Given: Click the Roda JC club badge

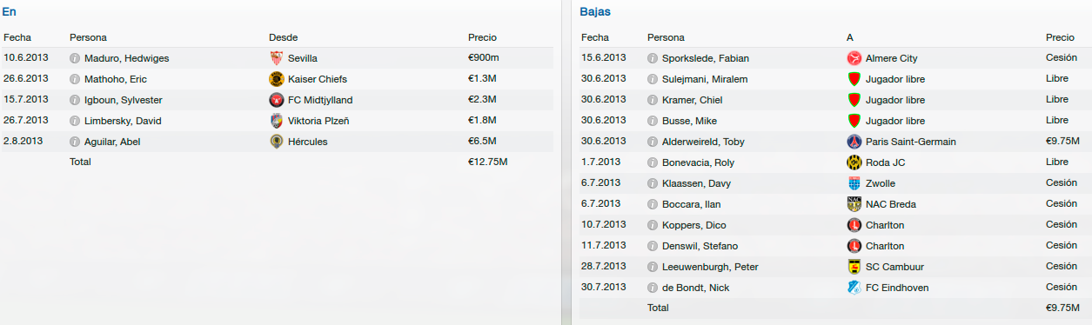Looking at the screenshot, I should coord(854,162).
